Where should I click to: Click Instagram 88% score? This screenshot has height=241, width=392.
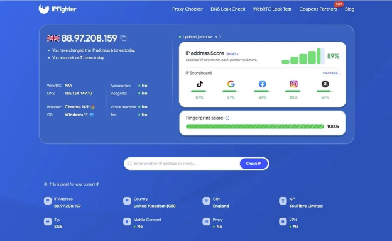coord(293,98)
